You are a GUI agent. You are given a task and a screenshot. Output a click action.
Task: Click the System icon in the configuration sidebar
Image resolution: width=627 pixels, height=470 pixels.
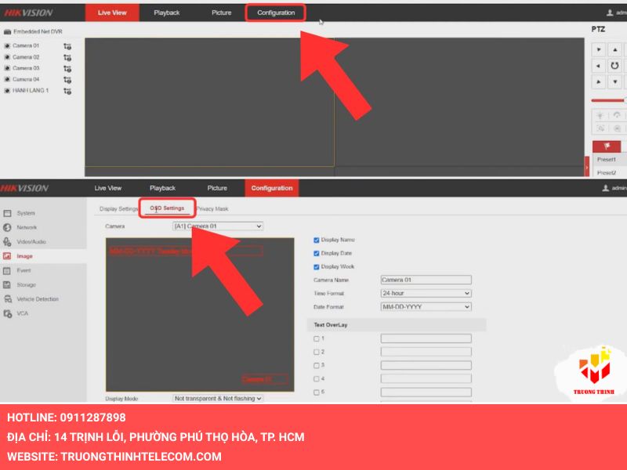coord(7,213)
